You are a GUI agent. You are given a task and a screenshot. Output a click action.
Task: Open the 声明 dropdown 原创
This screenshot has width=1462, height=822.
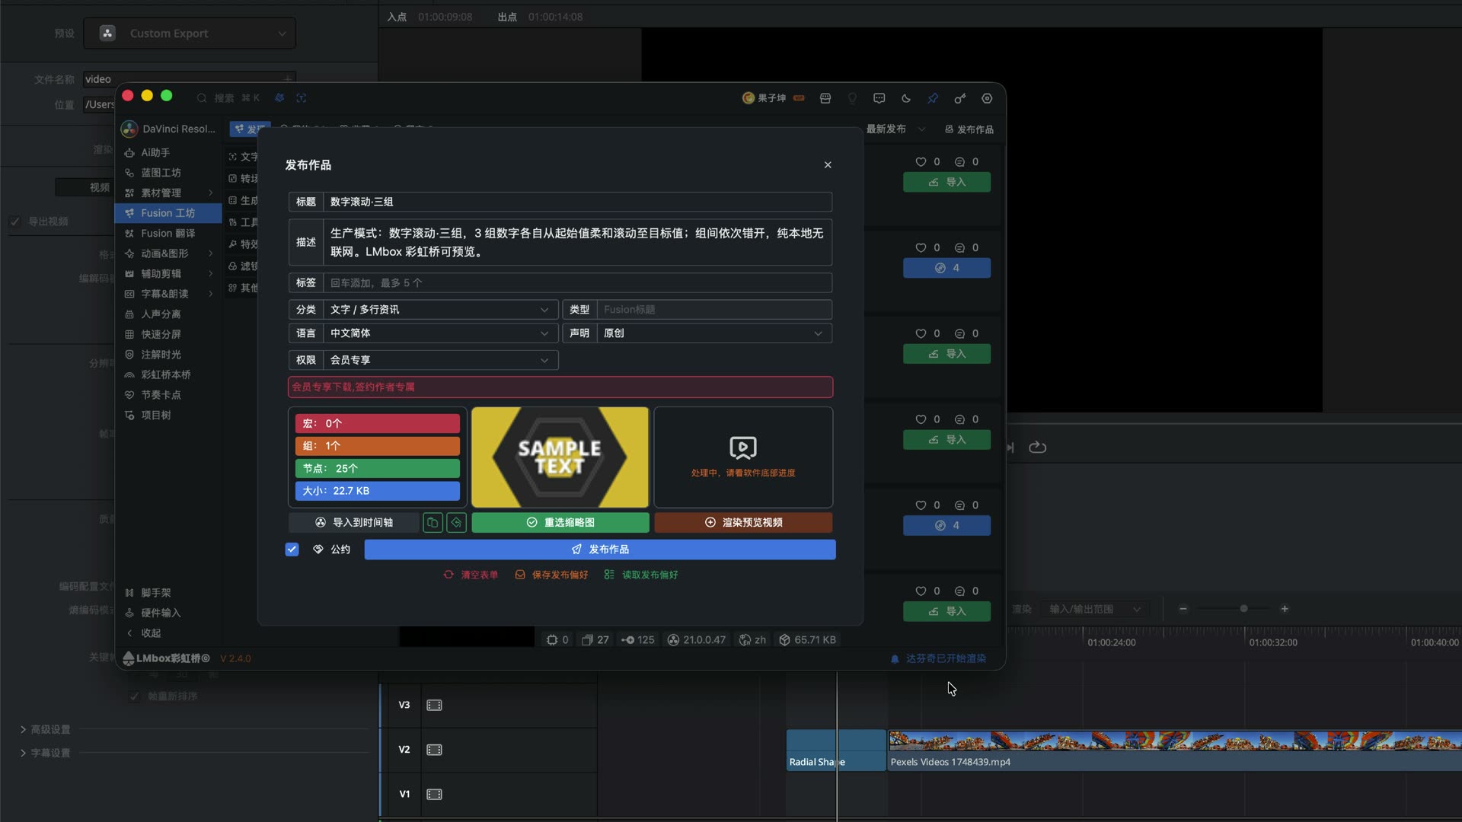pos(714,333)
